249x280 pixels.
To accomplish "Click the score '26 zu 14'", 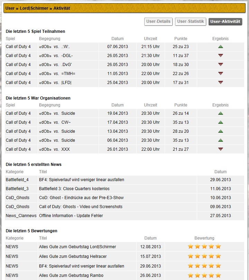I will [x=181, y=113].
